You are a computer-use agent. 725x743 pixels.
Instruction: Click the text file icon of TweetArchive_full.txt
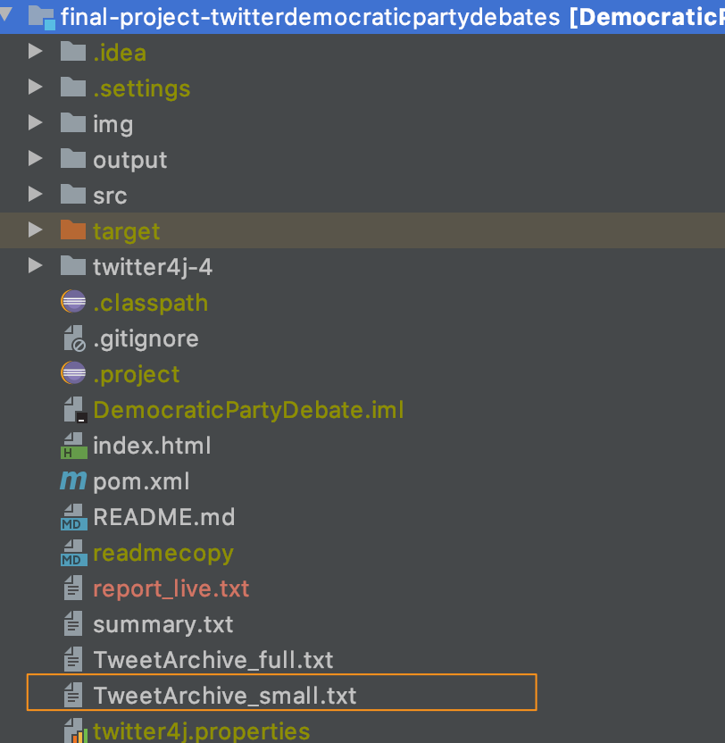73,659
